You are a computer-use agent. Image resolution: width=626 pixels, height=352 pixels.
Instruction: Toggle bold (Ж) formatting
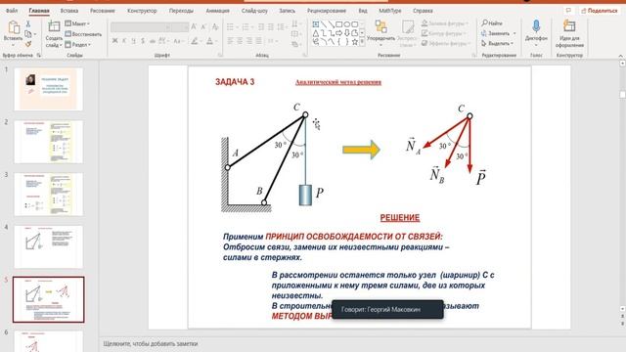[x=115, y=41]
